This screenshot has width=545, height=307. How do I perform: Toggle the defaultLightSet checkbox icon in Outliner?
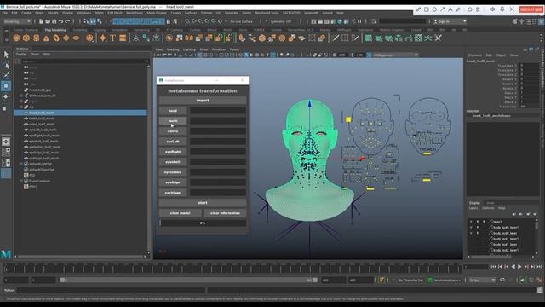pos(26,164)
